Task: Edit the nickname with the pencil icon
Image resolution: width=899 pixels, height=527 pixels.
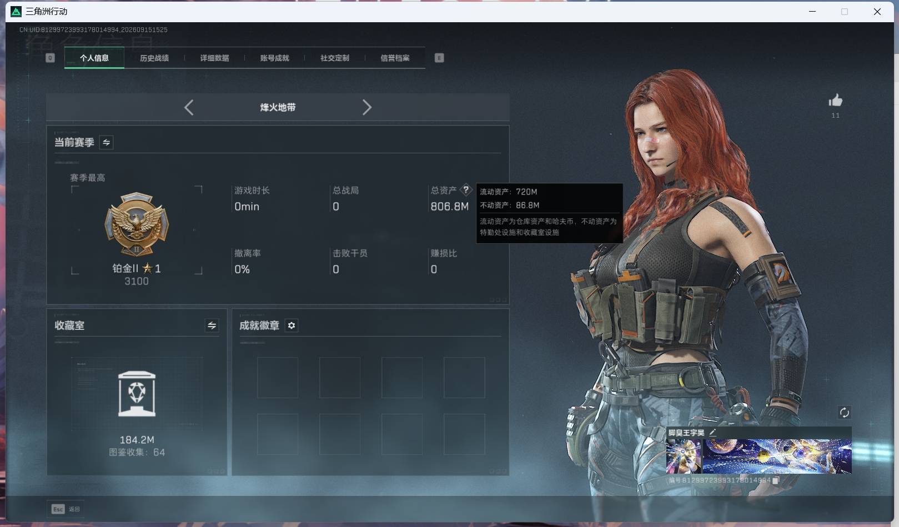Action: pos(712,432)
